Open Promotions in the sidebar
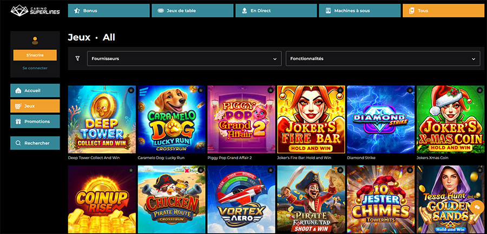Image resolution: width=487 pixels, height=234 pixels. pos(35,121)
